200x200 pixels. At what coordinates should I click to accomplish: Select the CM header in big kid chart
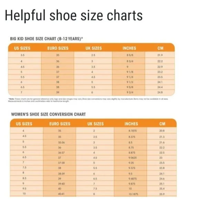(160, 48)
